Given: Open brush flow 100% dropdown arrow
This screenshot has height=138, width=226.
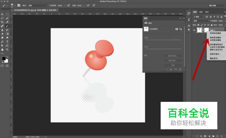Looking at the screenshot, I should point(84,6).
